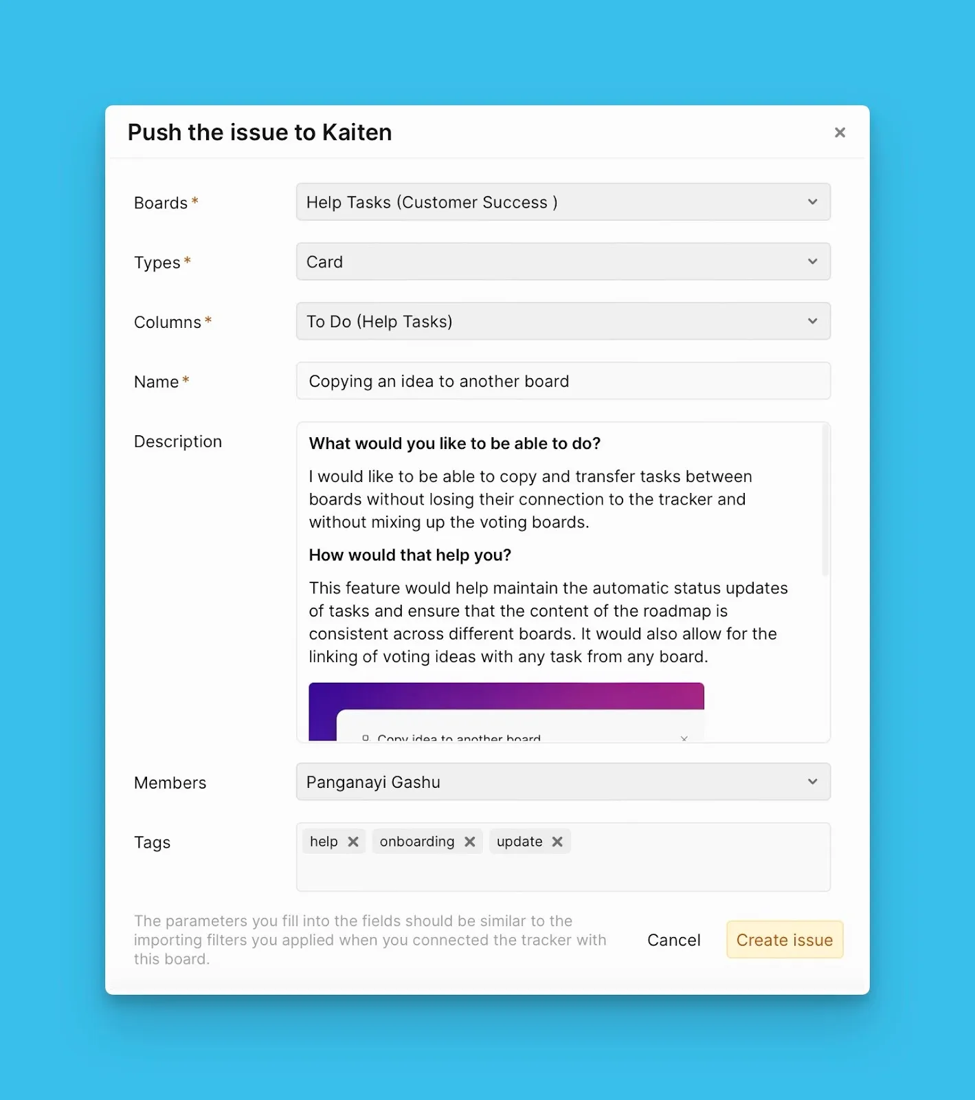Image resolution: width=975 pixels, height=1100 pixels.
Task: Expand Boards dropdown chevron
Action: (x=813, y=202)
